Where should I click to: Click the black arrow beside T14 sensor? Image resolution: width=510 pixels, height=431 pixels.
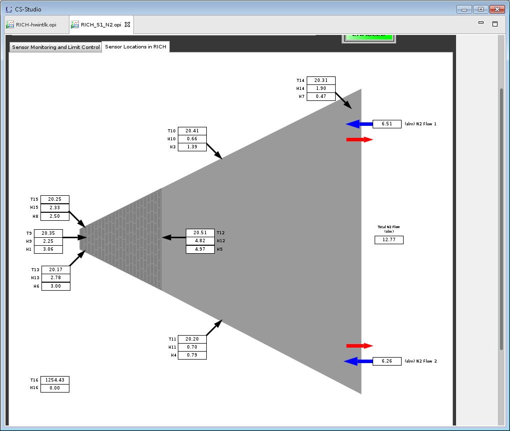coord(344,100)
